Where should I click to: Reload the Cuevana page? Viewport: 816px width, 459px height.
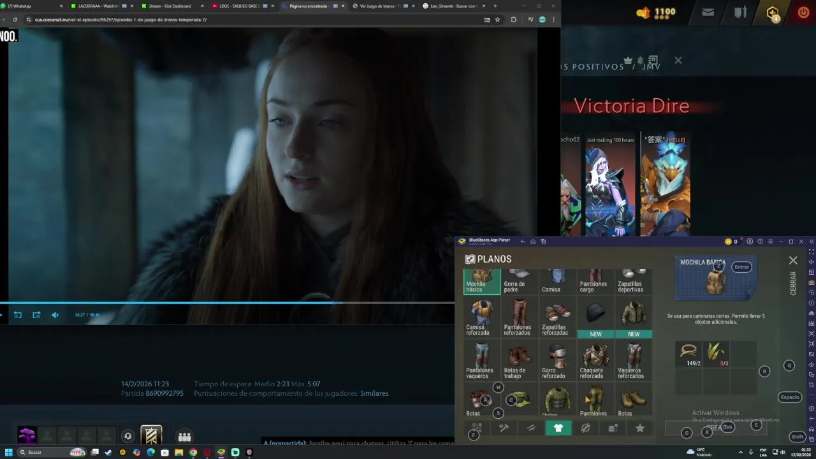[x=15, y=20]
